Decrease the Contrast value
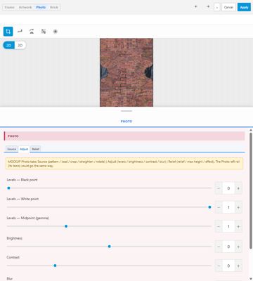Image resolution: width=253 pixels, height=281 pixels. point(219,266)
